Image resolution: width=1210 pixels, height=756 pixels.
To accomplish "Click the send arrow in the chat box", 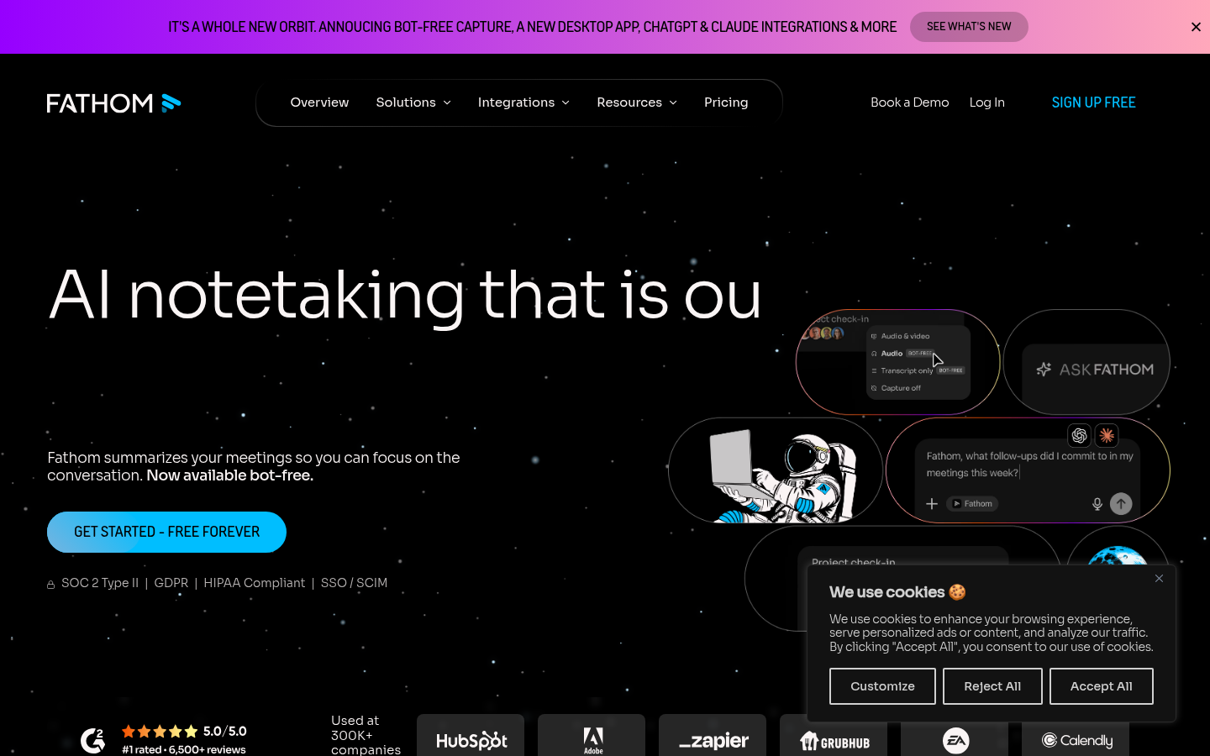I will (x=1121, y=503).
